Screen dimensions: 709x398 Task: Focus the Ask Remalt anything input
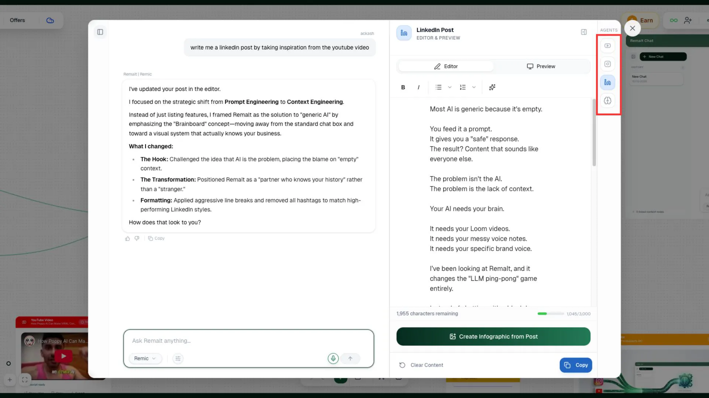pos(249,341)
